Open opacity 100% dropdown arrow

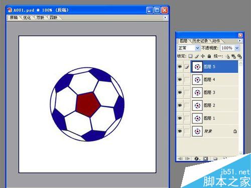pos(237,48)
